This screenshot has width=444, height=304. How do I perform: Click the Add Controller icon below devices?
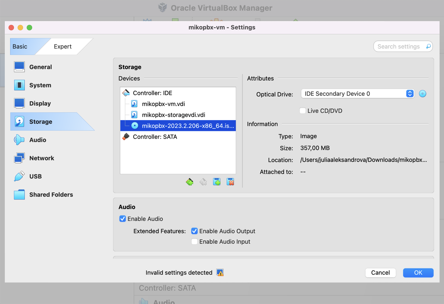189,182
